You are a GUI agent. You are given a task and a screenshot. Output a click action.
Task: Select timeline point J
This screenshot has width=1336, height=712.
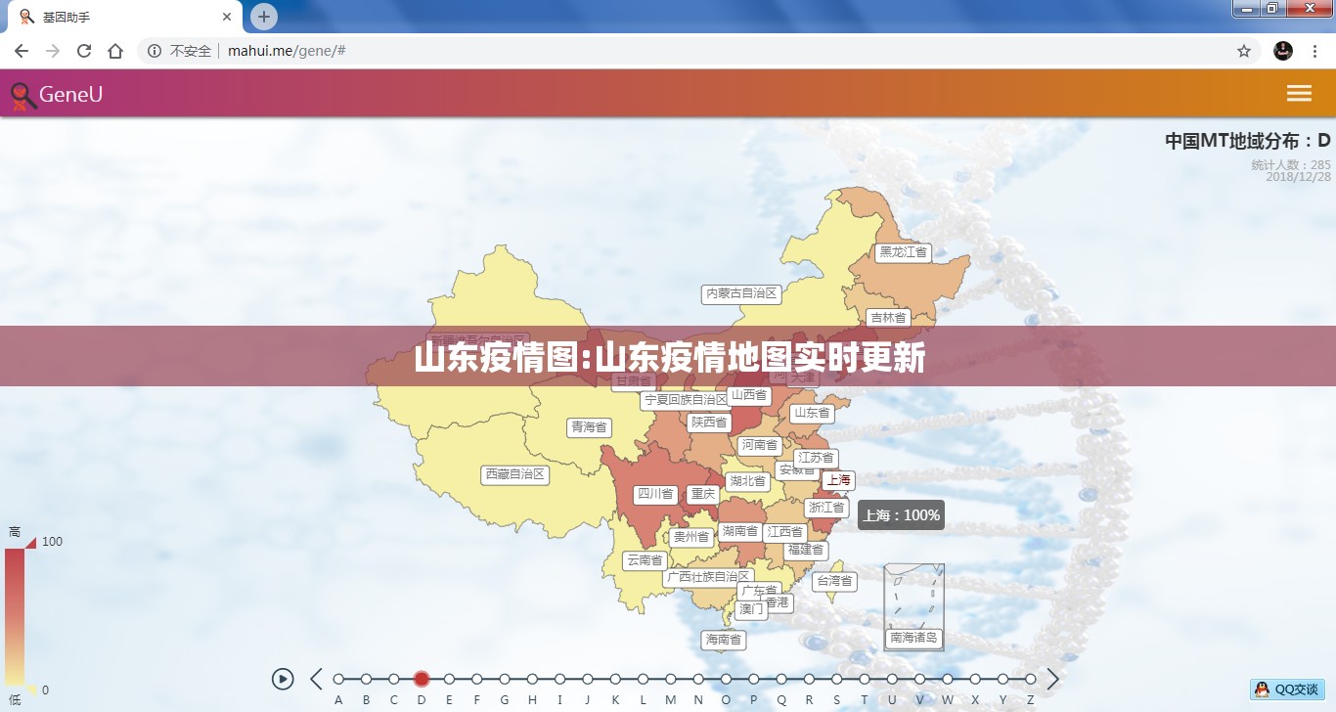[x=588, y=679]
